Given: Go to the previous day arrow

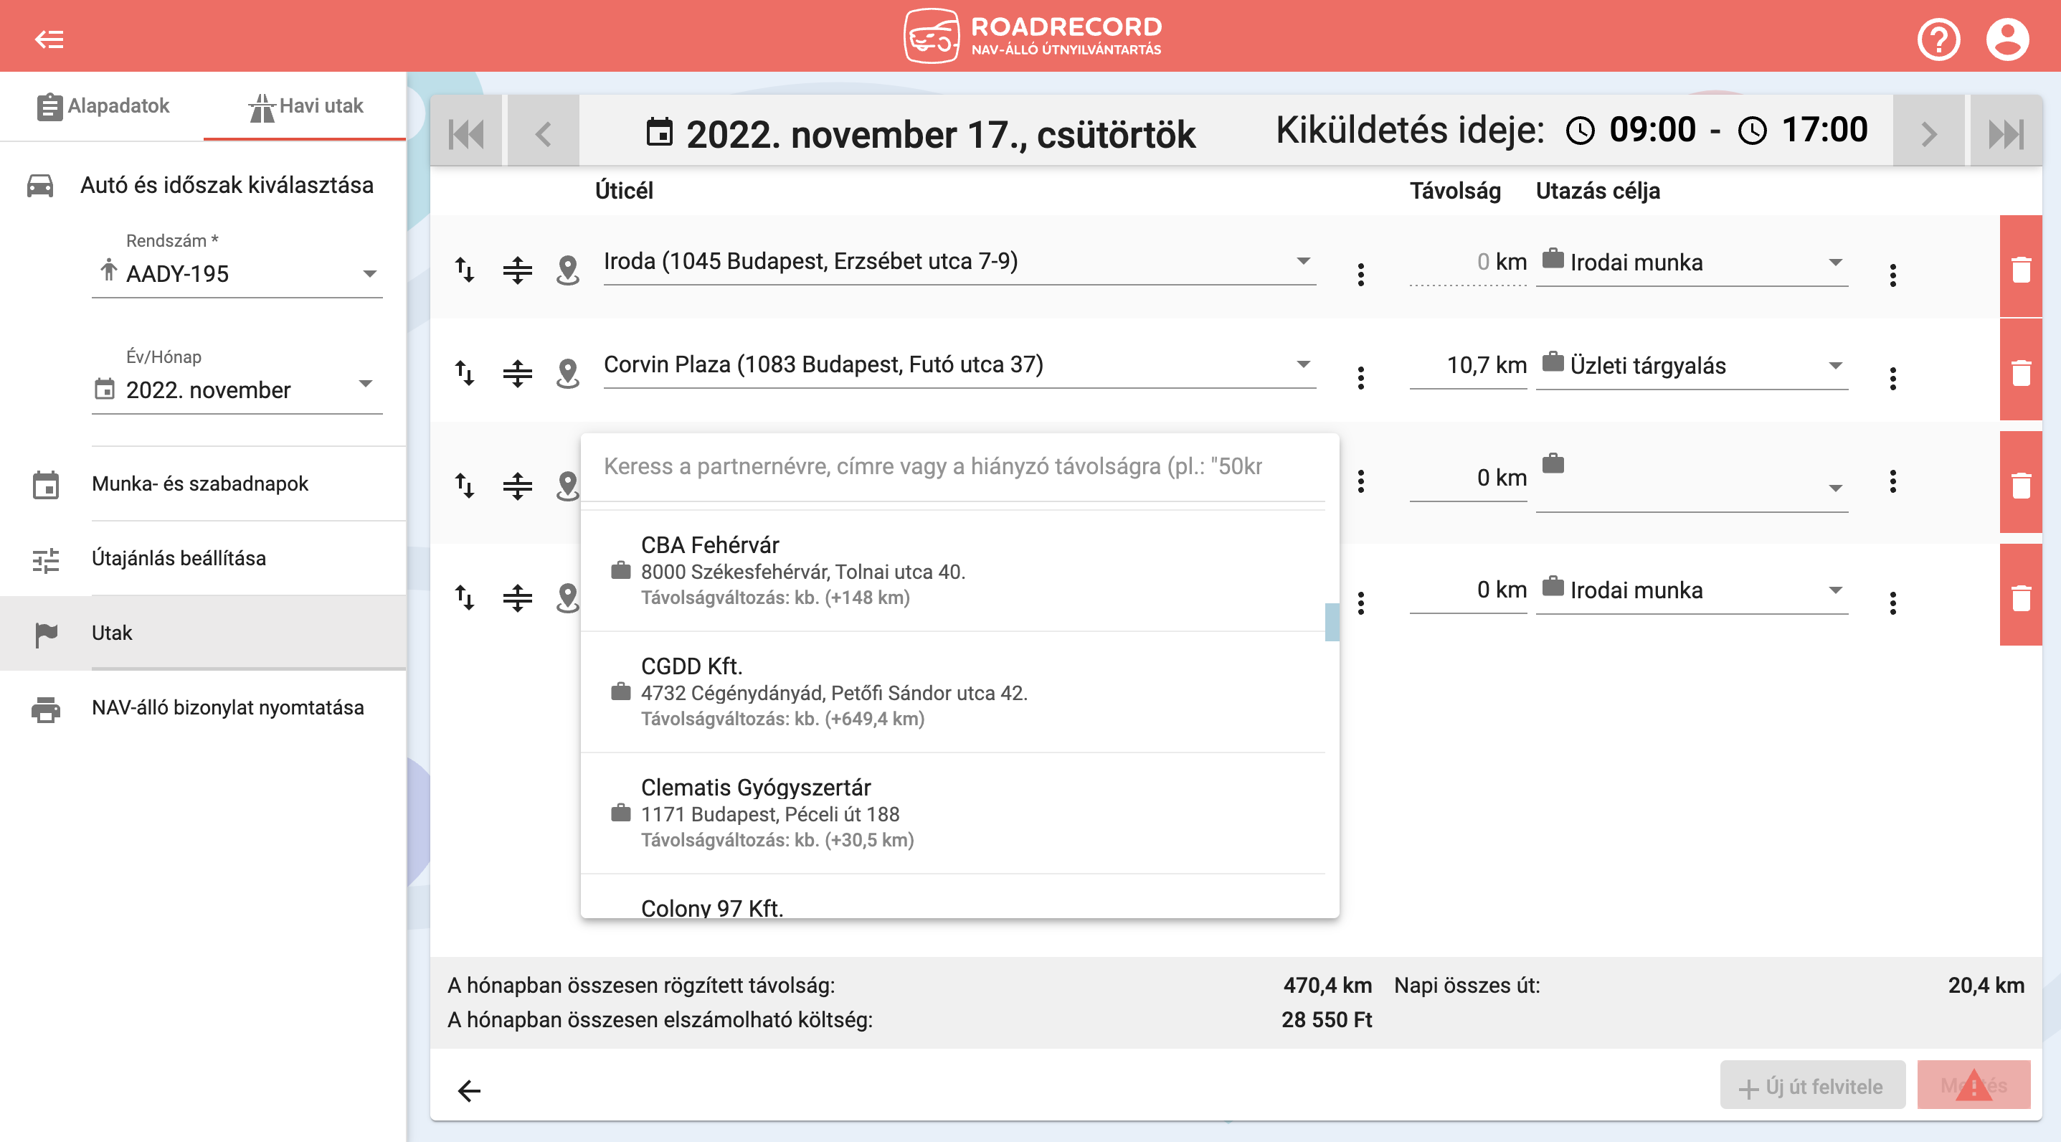Looking at the screenshot, I should click(x=544, y=133).
